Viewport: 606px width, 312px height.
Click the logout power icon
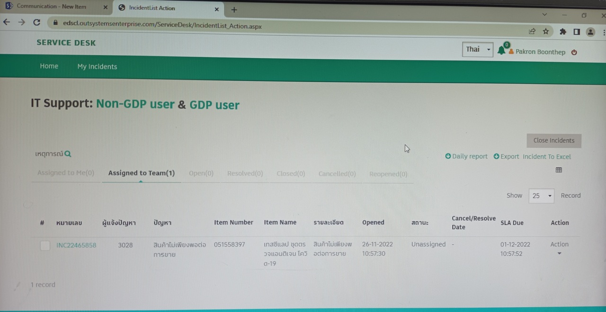point(574,53)
